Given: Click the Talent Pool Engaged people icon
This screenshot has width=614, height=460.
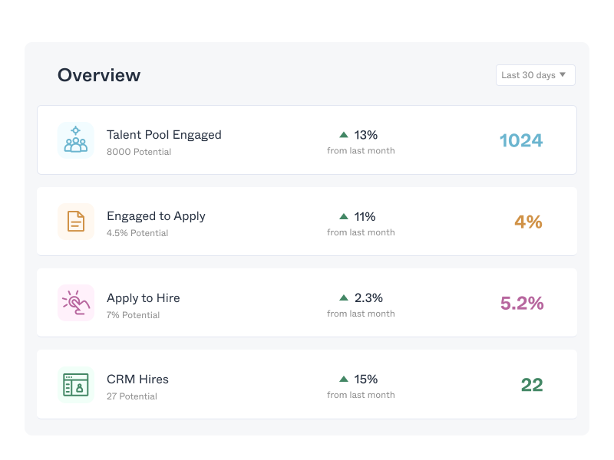Looking at the screenshot, I should [75, 140].
